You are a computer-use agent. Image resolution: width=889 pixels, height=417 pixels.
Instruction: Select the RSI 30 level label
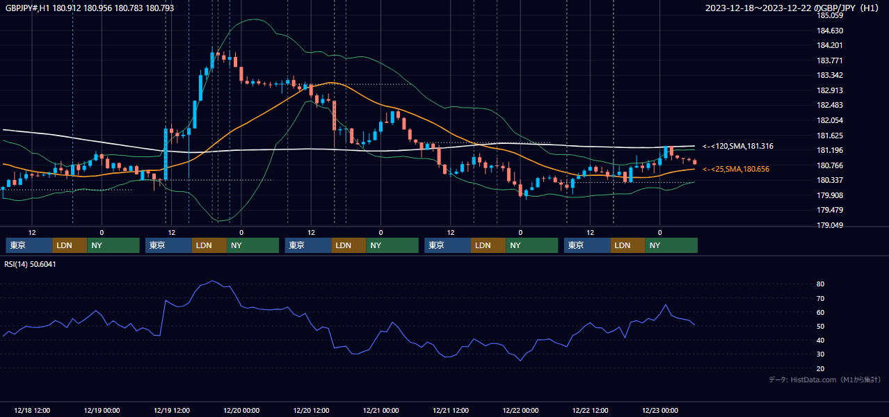(820, 354)
